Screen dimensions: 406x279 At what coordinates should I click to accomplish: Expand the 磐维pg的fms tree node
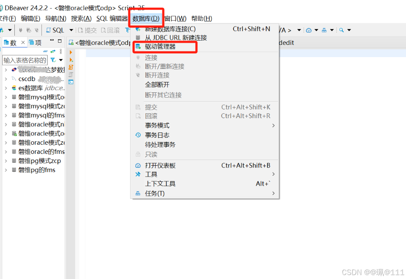tap(6, 170)
